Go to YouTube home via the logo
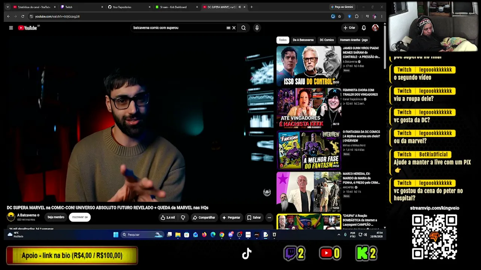The width and height of the screenshot is (481, 270). click(x=27, y=28)
